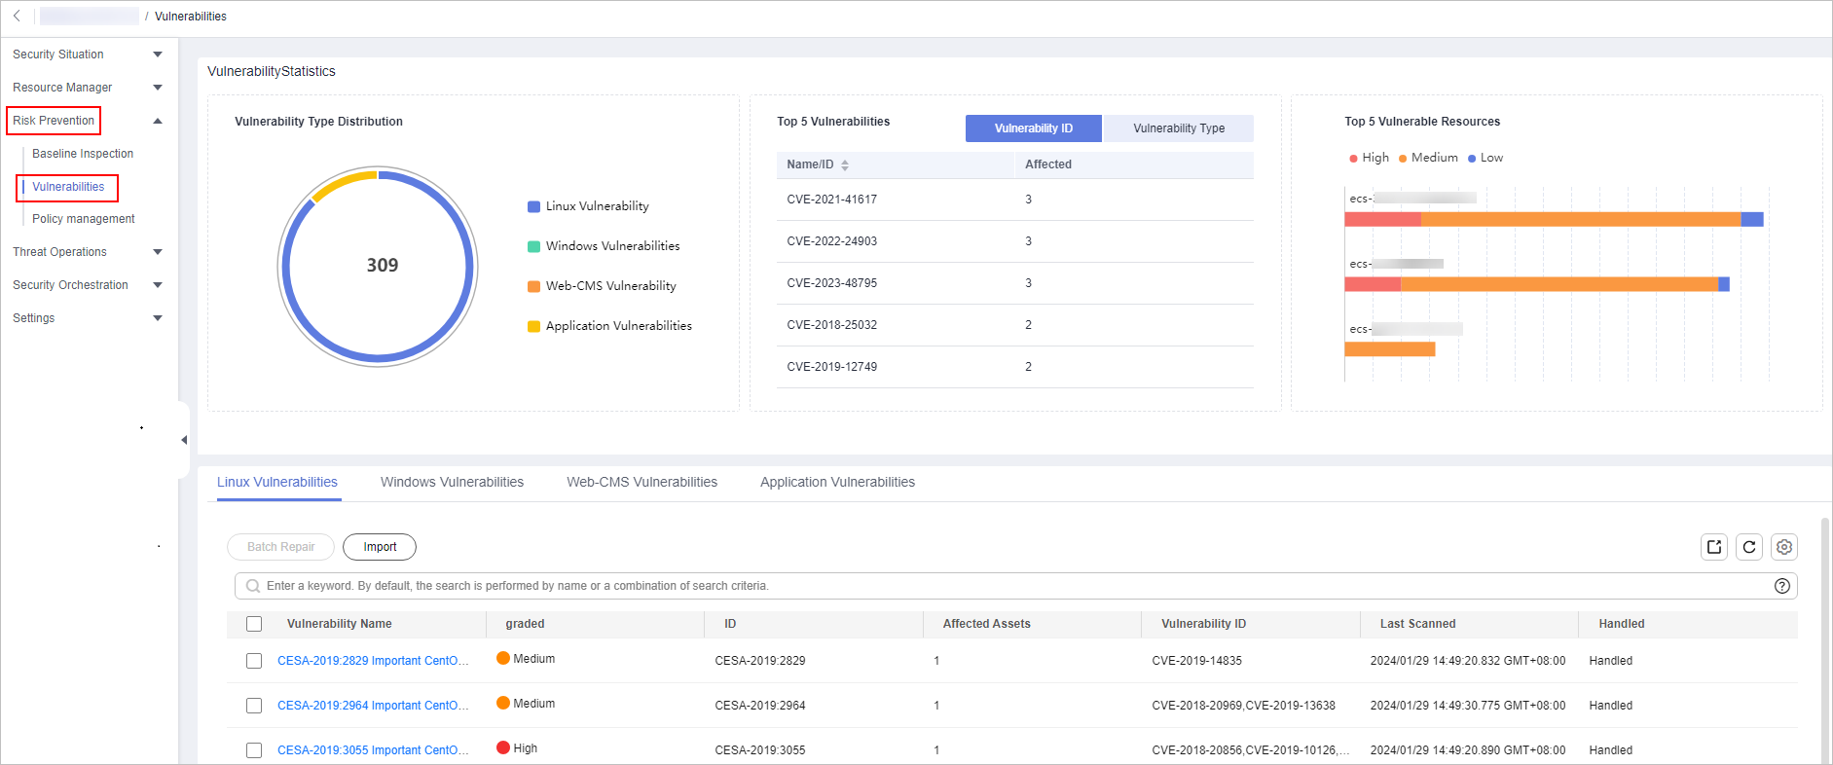Click CVE-2018-25032 in top vulnerabilities

pyautogui.click(x=831, y=325)
